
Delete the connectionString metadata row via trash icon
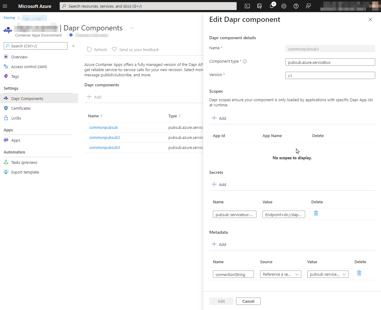pyautogui.click(x=359, y=273)
